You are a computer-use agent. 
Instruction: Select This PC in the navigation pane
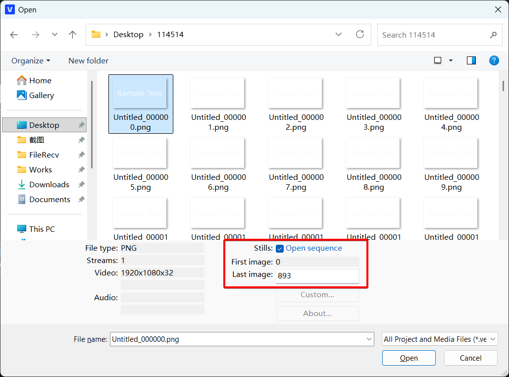tap(42, 229)
